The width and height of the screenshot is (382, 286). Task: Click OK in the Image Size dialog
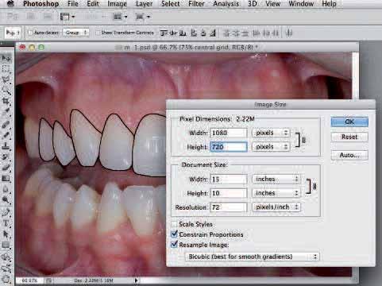349,122
